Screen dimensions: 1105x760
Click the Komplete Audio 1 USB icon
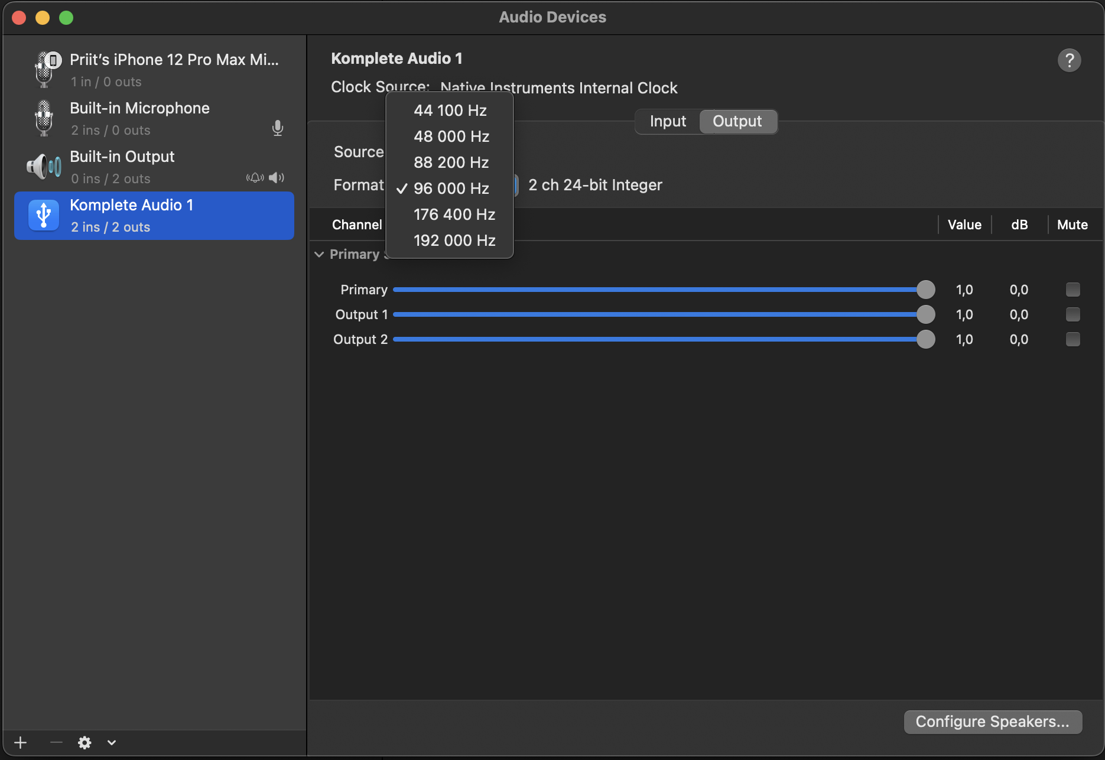(x=44, y=215)
